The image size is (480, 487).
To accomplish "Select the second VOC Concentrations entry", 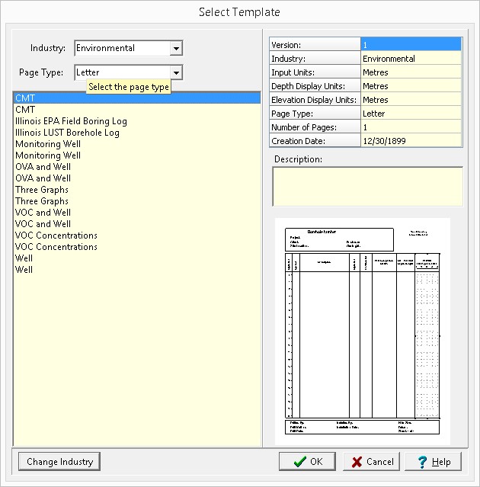I will [x=56, y=247].
